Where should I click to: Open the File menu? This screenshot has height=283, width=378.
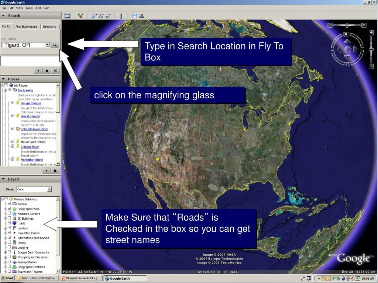coord(4,8)
